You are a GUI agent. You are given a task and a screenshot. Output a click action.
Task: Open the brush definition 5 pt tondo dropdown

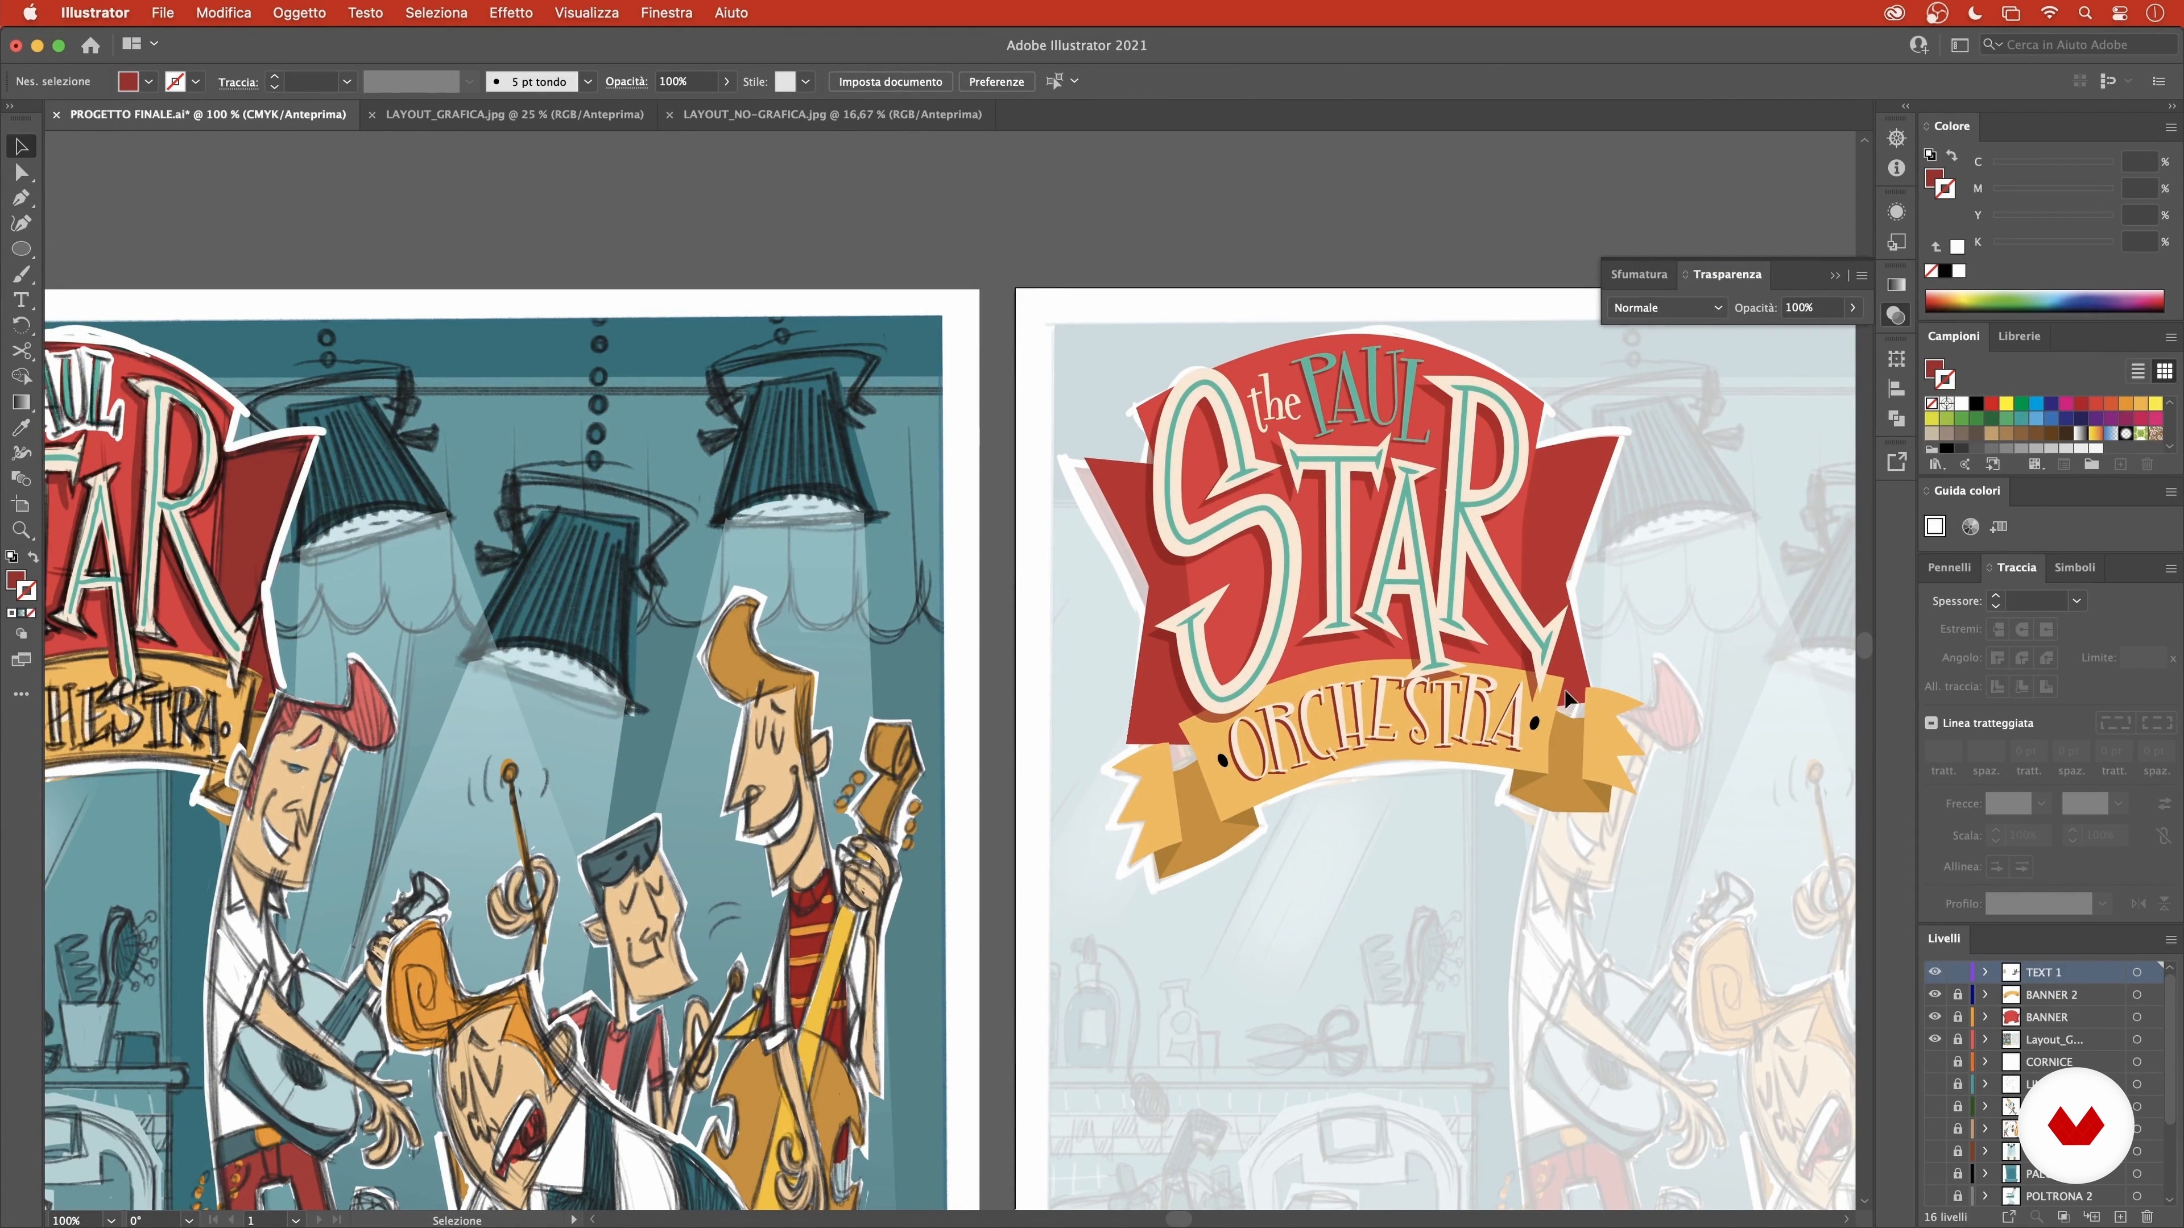588,81
